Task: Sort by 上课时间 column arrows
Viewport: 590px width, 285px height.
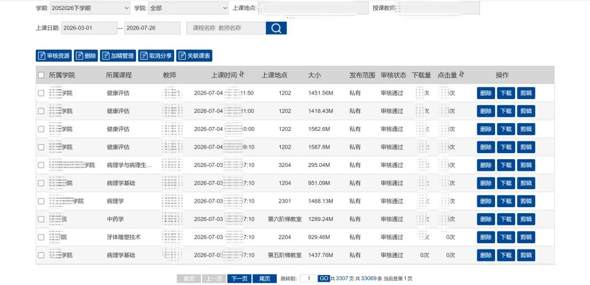Action: [242, 75]
